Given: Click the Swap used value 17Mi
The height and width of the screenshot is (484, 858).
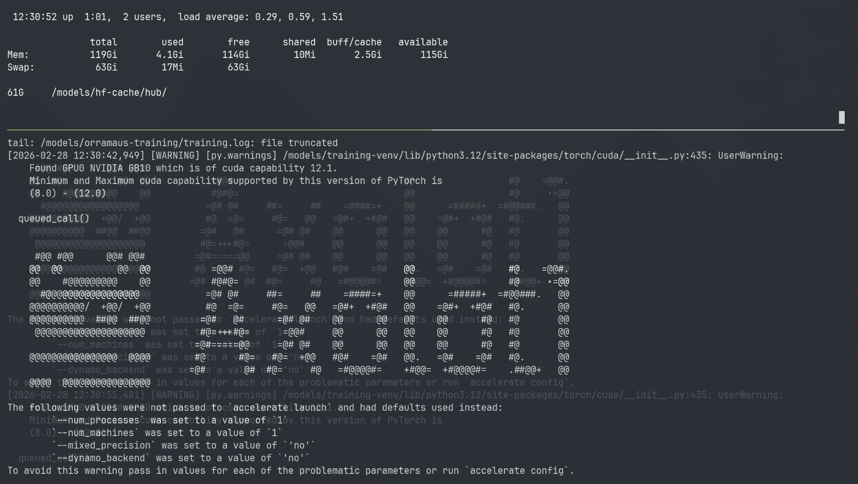Looking at the screenshot, I should 172,67.
